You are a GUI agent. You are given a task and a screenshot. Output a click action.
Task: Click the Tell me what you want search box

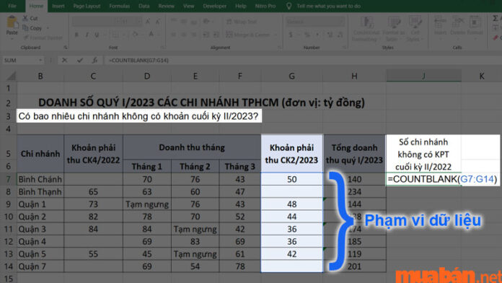point(328,6)
